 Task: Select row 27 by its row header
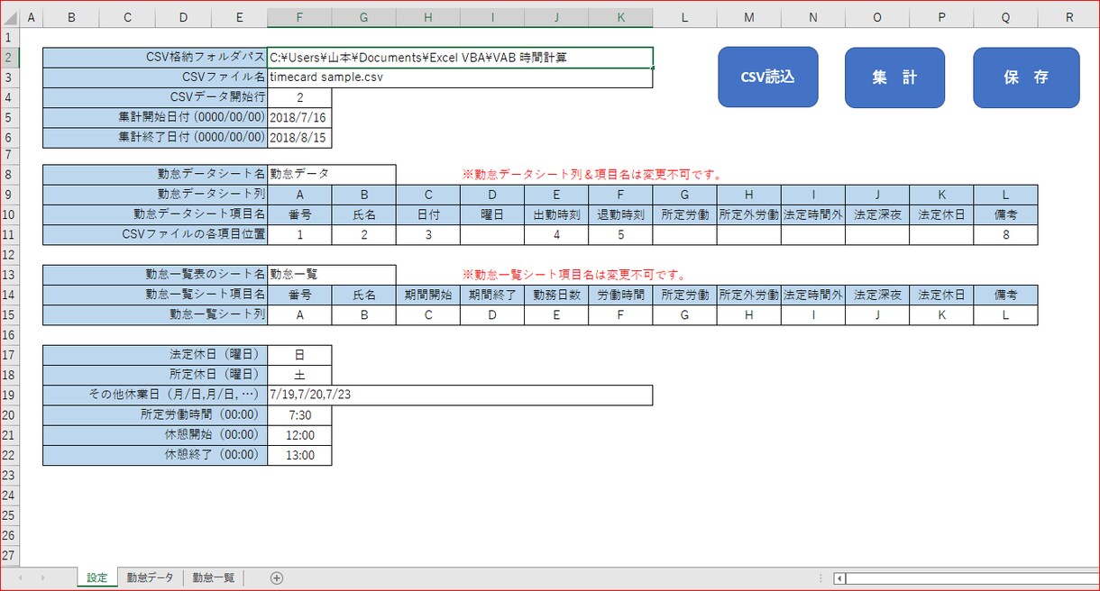[8, 555]
